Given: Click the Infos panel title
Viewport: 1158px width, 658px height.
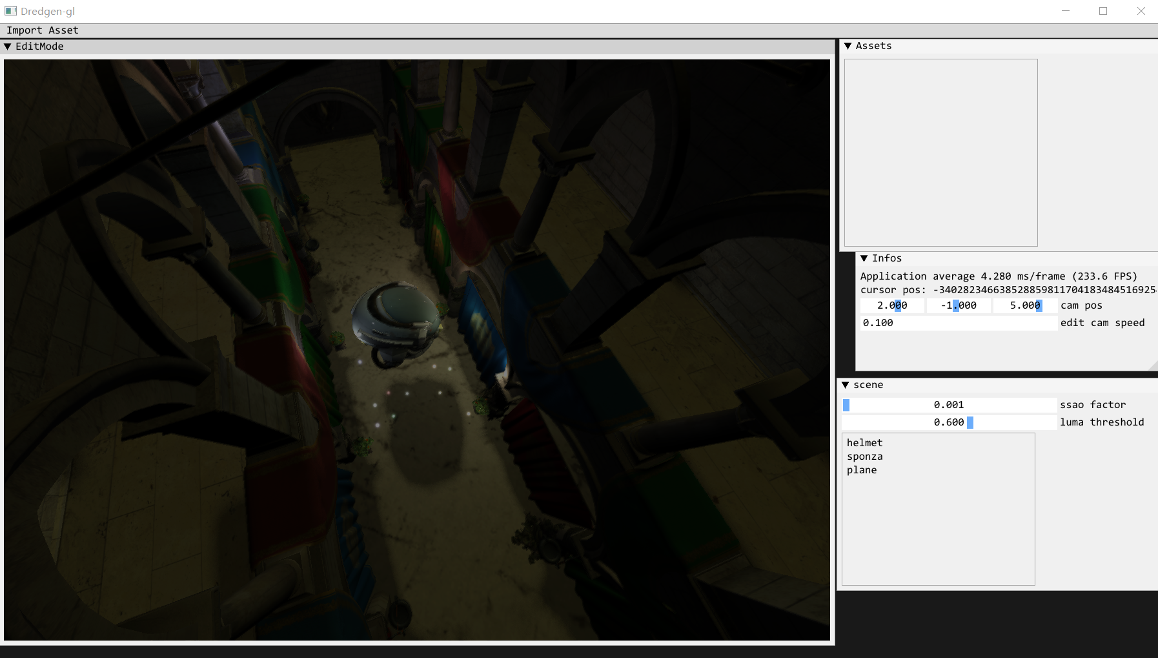Looking at the screenshot, I should (x=887, y=258).
